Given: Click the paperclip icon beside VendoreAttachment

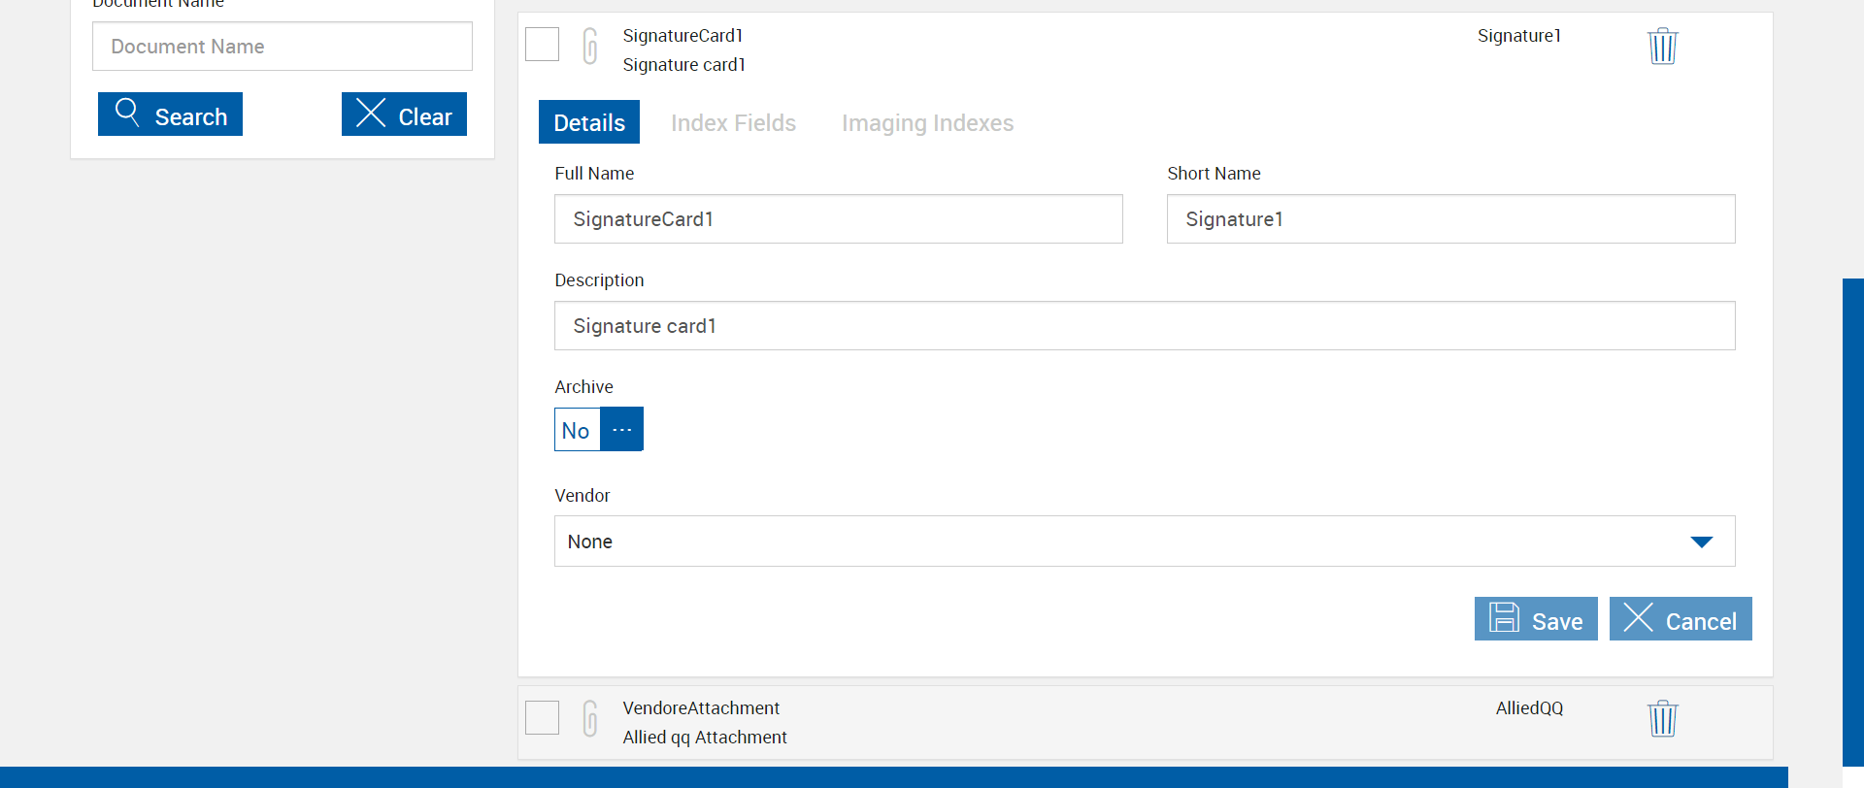Looking at the screenshot, I should coord(589,718).
